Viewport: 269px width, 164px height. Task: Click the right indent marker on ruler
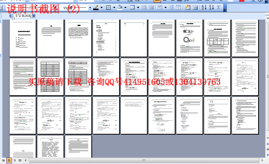[32, 17]
